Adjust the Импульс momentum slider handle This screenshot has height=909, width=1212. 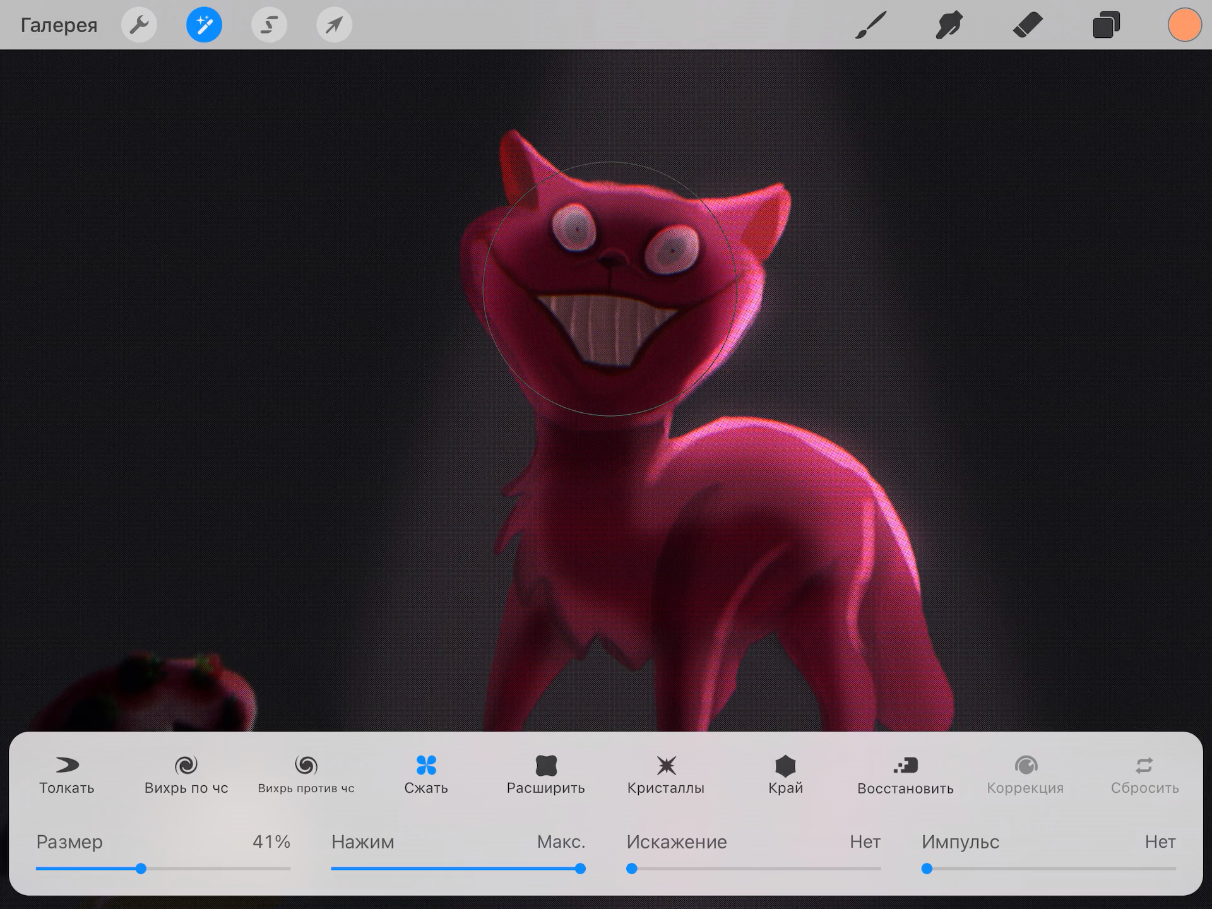(927, 869)
